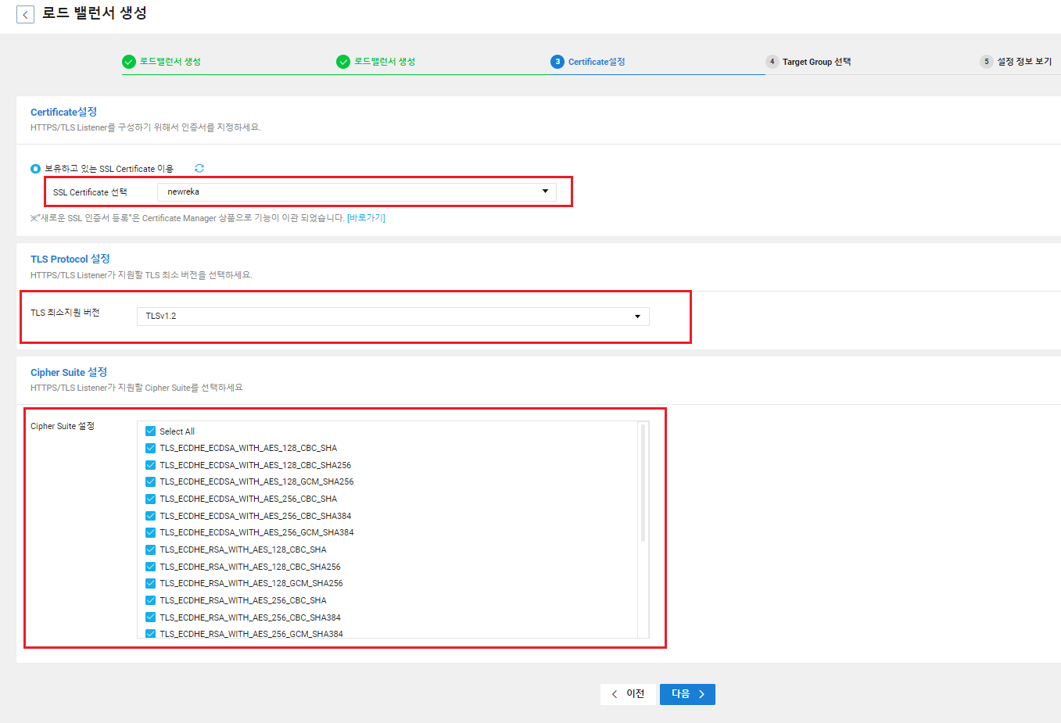This screenshot has width=1061, height=723.
Task: Click the 다음 button to proceed
Action: tap(686, 694)
